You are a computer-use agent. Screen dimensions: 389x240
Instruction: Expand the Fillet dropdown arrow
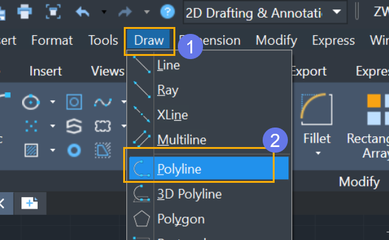tap(318, 153)
